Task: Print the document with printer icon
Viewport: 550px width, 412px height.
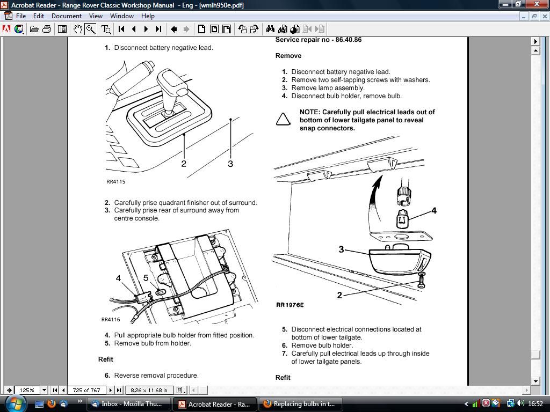Action: click(x=47, y=29)
